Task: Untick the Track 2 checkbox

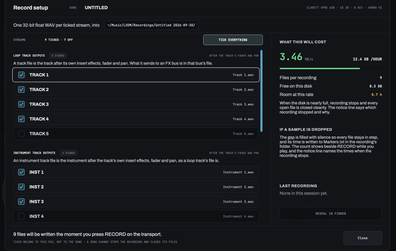Action: 21,90
